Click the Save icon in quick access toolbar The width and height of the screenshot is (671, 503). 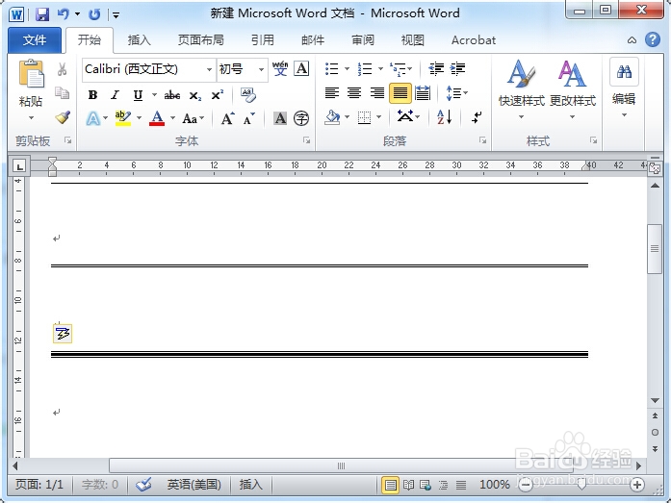tap(42, 14)
